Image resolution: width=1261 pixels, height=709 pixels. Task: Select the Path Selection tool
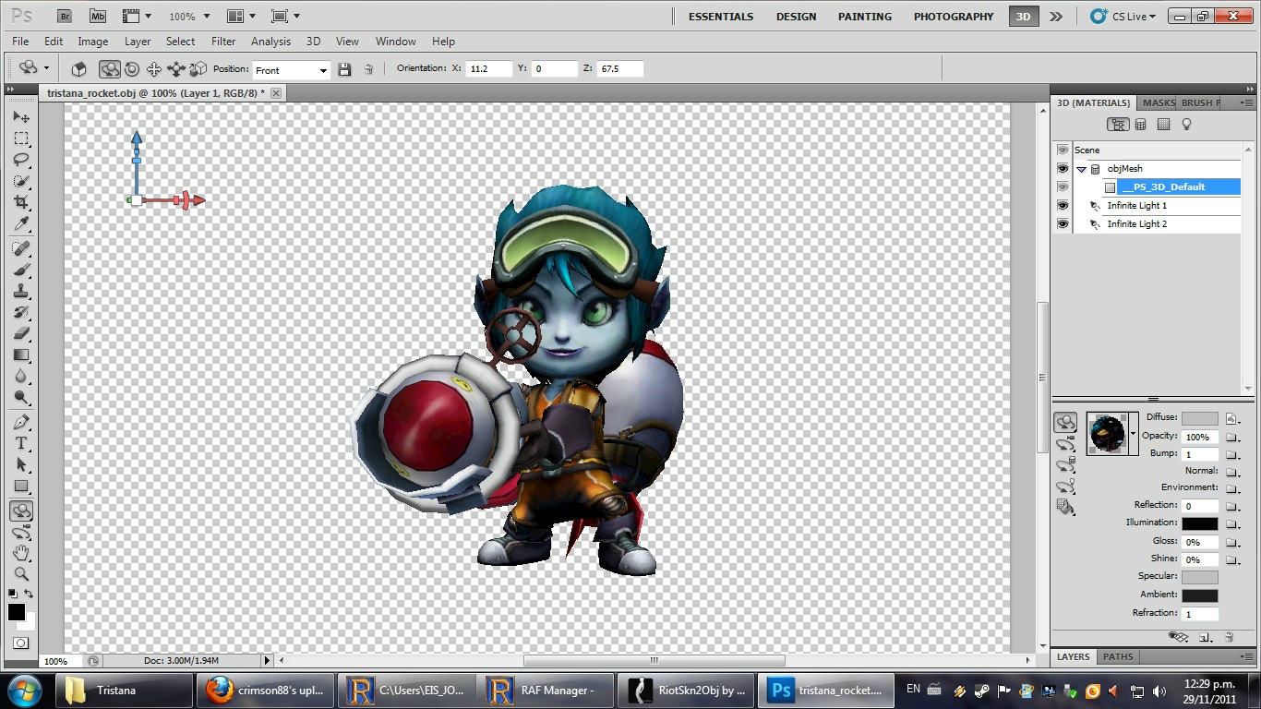[21, 465]
